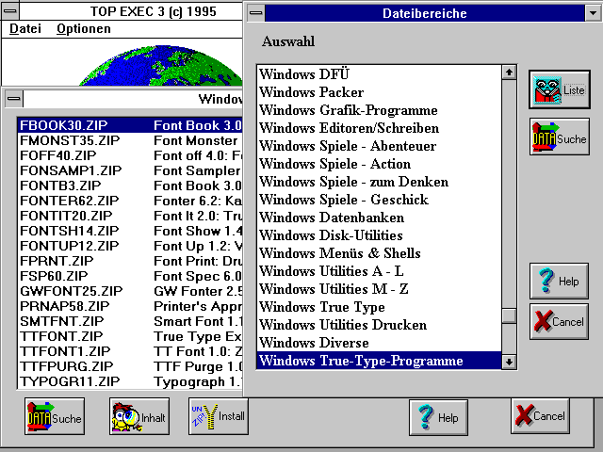Click the Liste icon button in Dateibereiche dialog

click(559, 89)
